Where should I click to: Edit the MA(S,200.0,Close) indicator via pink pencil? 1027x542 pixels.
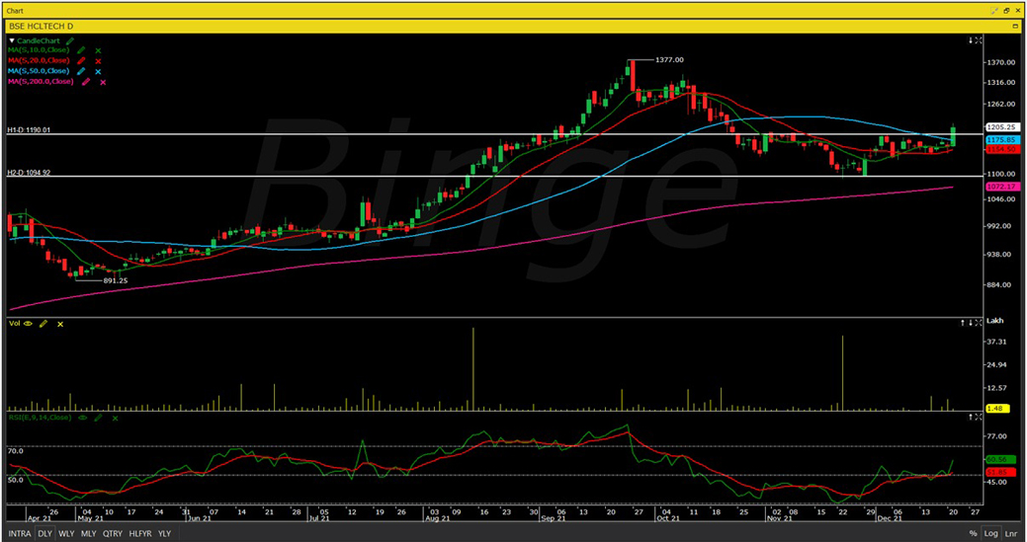pyautogui.click(x=85, y=82)
